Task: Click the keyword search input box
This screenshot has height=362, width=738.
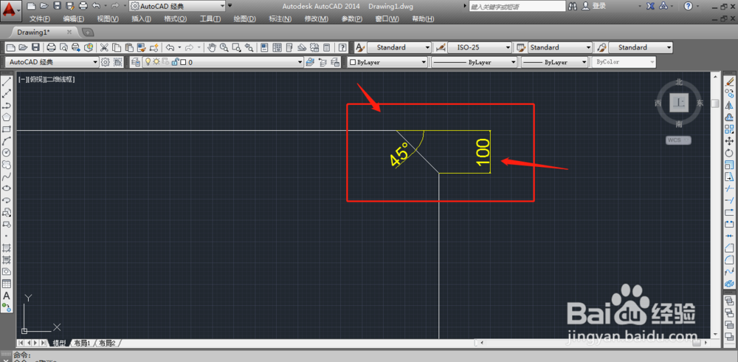Action: [x=517, y=6]
